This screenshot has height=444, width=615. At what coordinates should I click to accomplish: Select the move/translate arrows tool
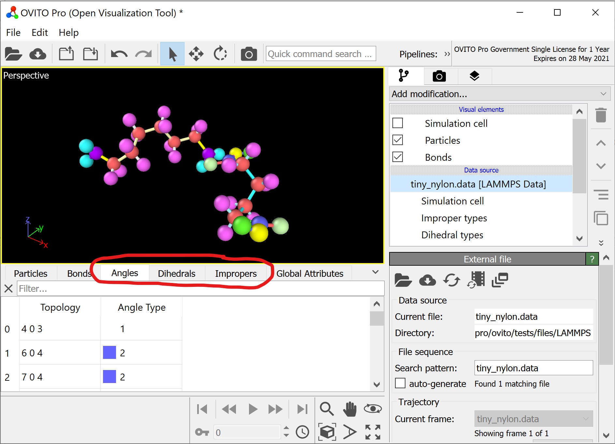pos(196,54)
